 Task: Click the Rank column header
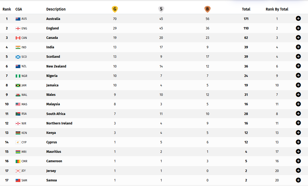[x=7, y=9]
